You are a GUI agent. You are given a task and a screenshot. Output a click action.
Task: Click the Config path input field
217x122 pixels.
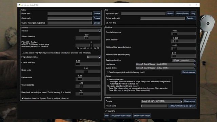[x=70, y=18]
